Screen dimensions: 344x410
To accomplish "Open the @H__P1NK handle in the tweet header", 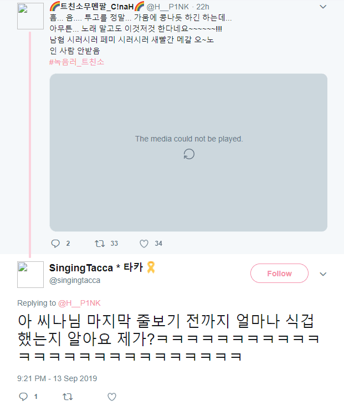I will coord(167,7).
